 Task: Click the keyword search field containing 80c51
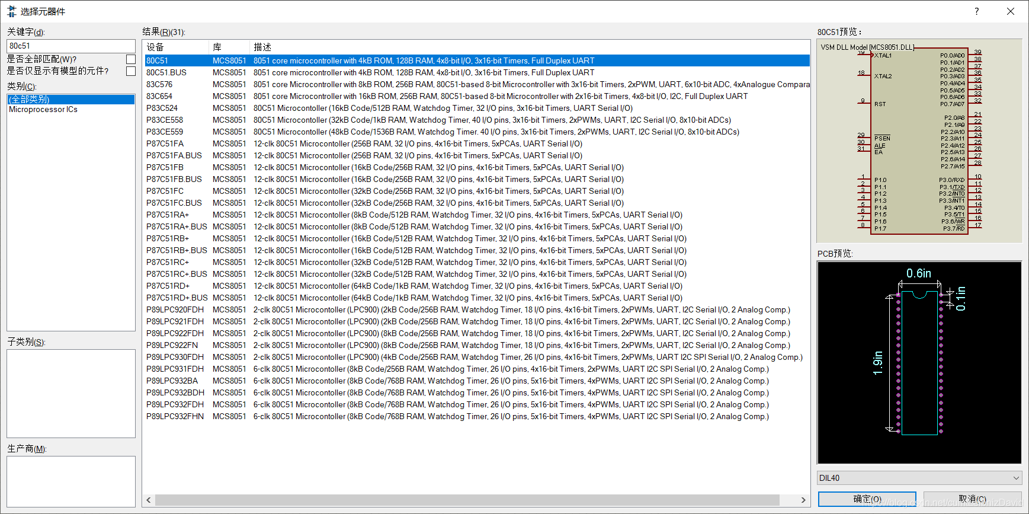pos(71,46)
